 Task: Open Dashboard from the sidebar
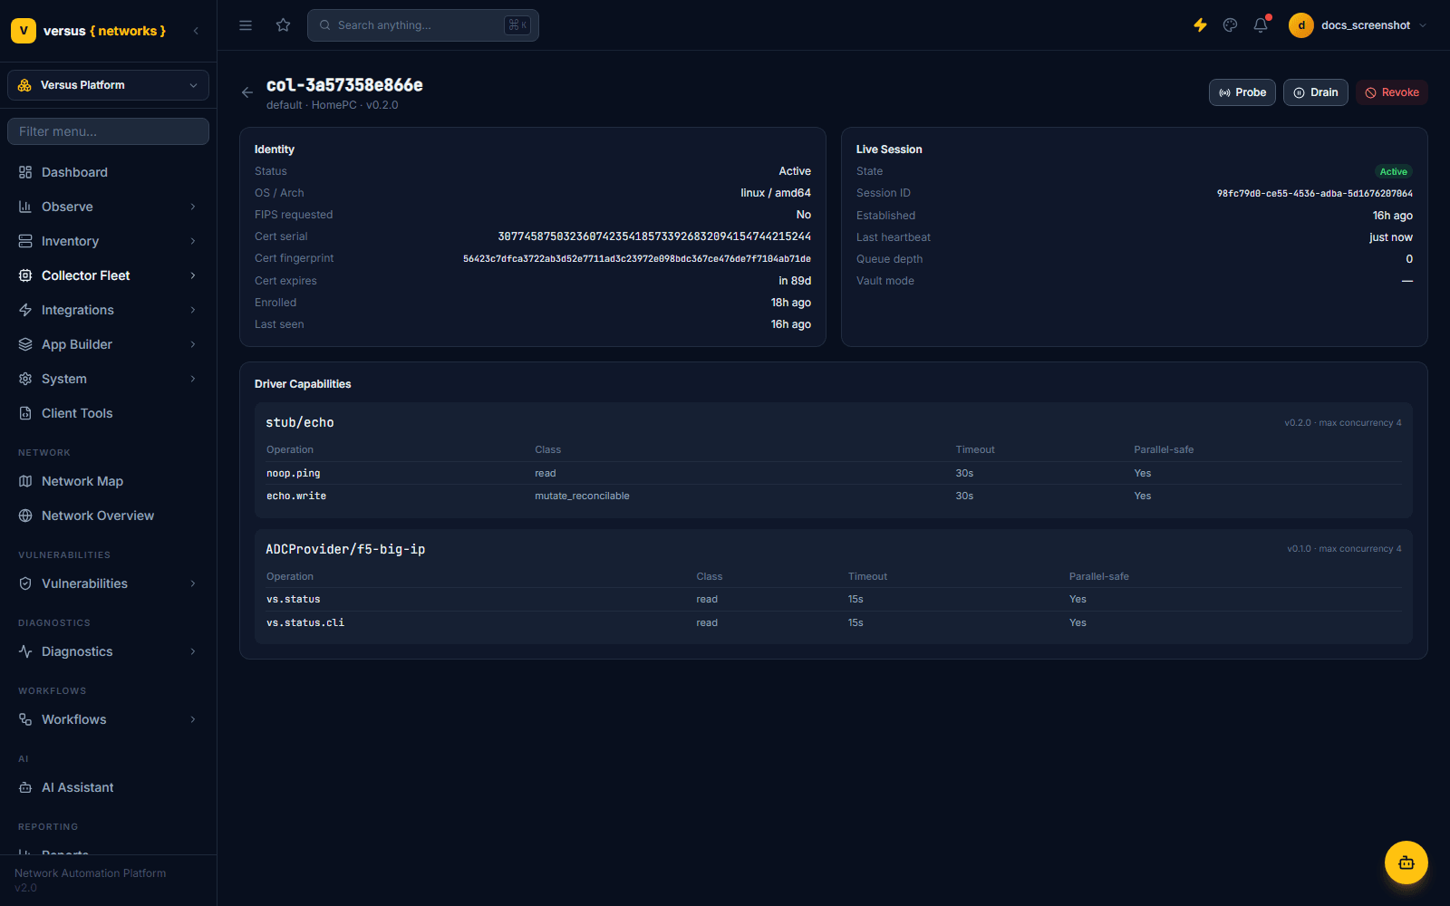pos(108,172)
